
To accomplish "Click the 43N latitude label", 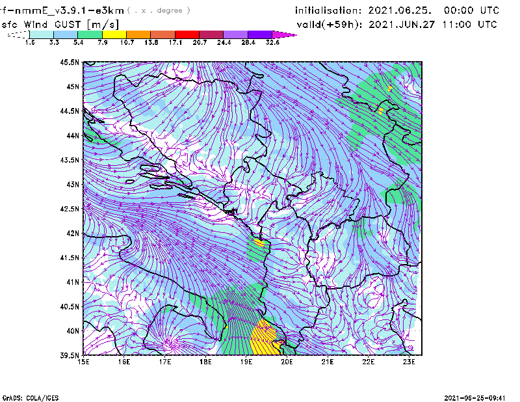I will tap(73, 185).
